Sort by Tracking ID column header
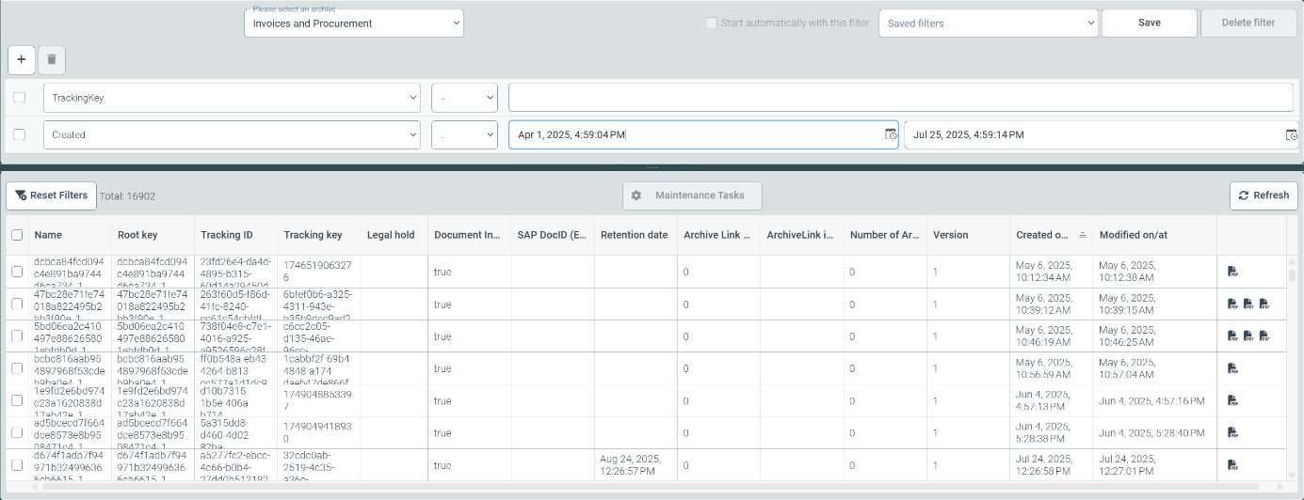Viewport: 1304px width, 500px height. (227, 235)
